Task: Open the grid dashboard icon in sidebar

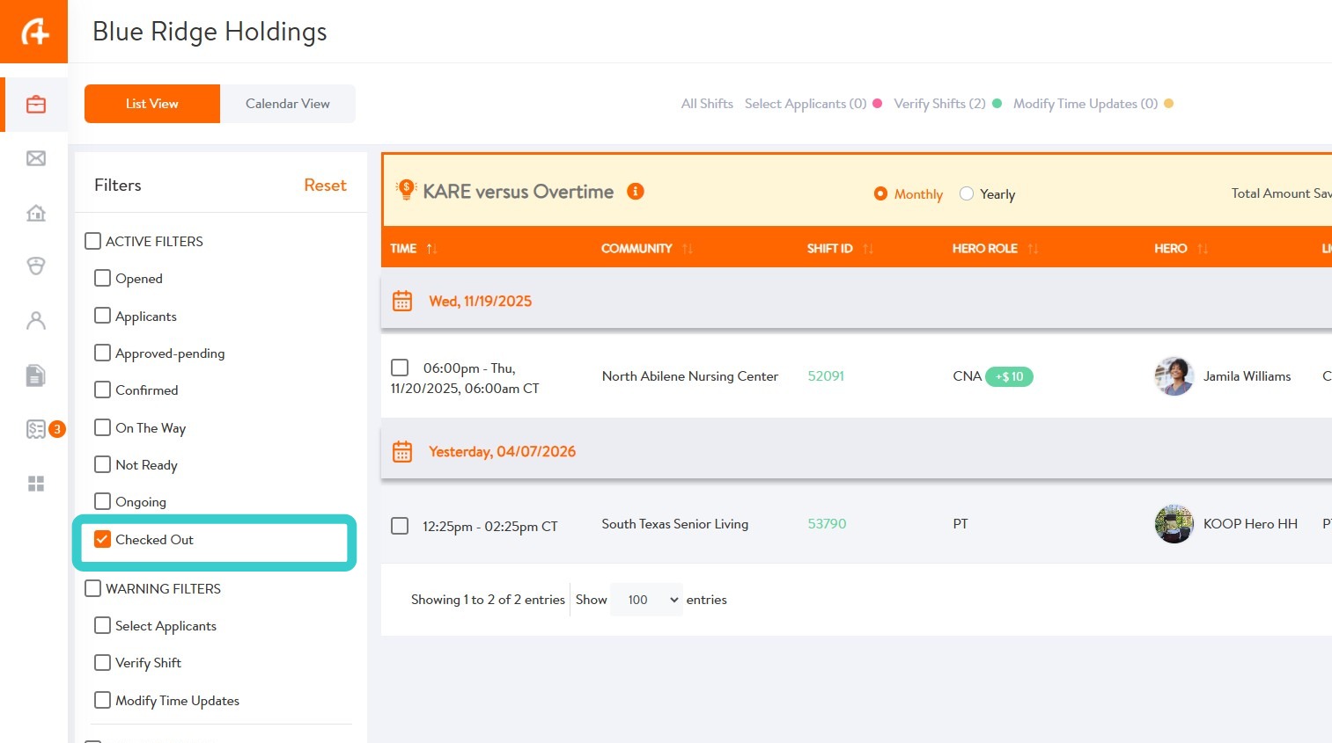Action: 36,484
